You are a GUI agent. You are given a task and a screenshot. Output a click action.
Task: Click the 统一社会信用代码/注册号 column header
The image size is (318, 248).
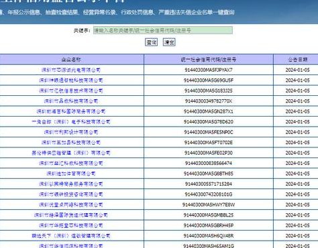click(x=209, y=60)
